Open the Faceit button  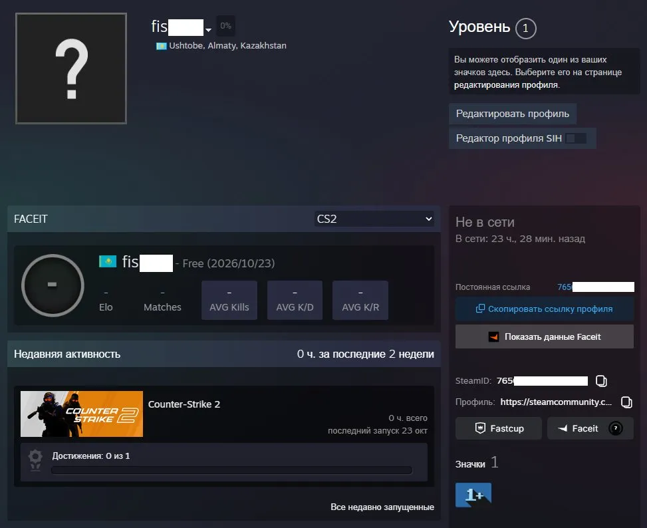click(590, 428)
